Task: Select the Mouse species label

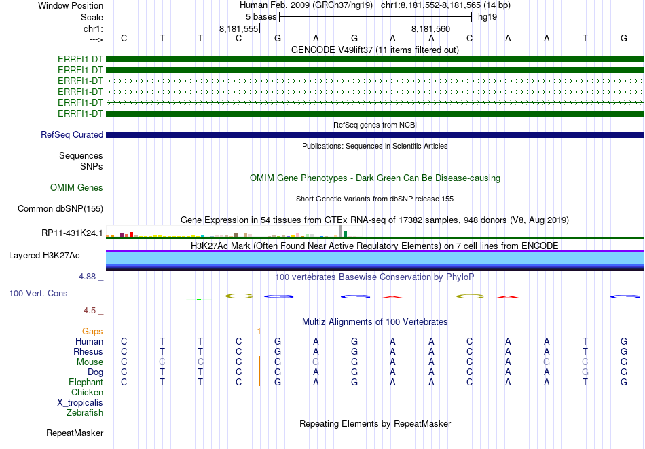Action: coord(90,362)
